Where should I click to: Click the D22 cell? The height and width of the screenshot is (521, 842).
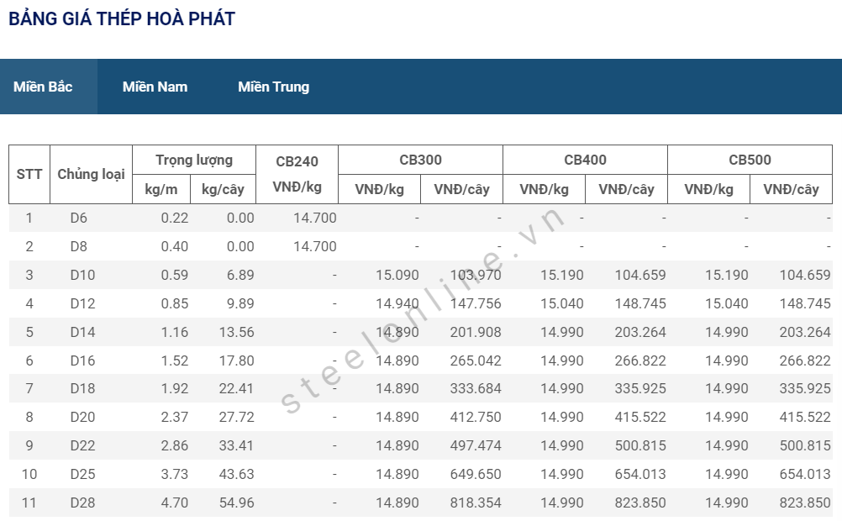coord(82,445)
